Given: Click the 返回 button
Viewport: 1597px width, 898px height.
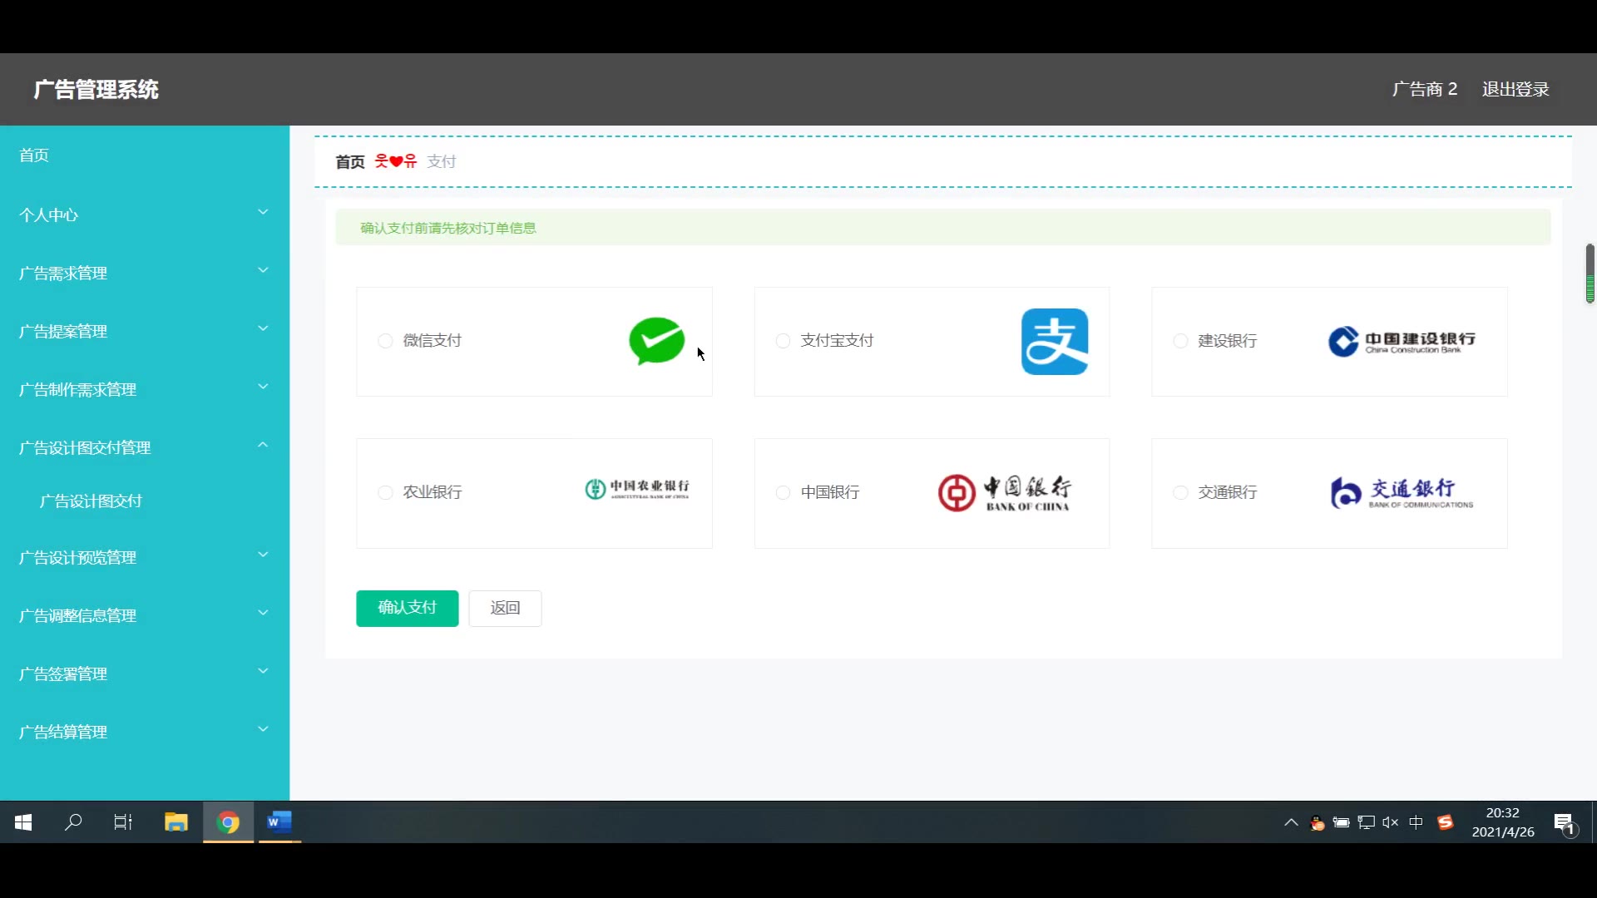Looking at the screenshot, I should pos(505,608).
